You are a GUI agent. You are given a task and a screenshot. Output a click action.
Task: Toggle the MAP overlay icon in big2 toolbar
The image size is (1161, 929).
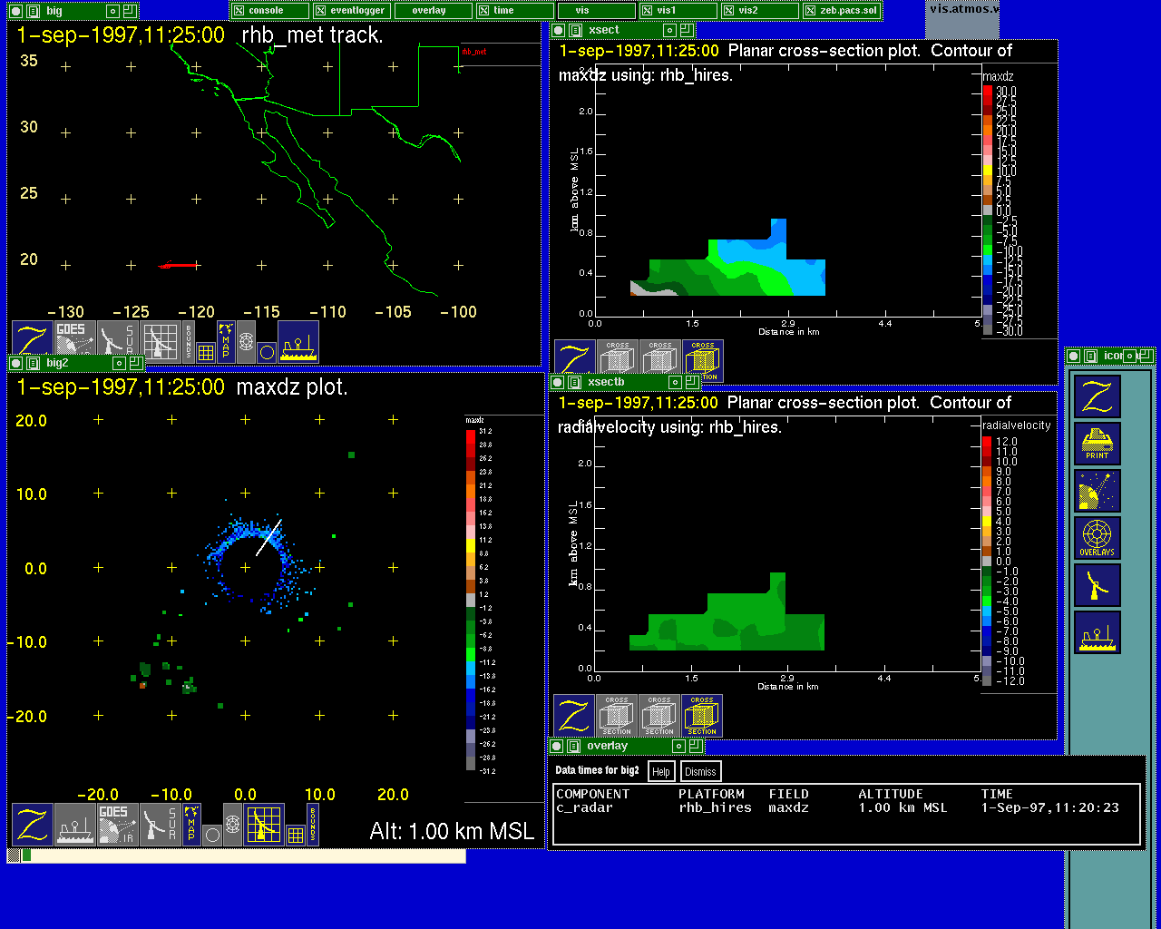point(191,824)
